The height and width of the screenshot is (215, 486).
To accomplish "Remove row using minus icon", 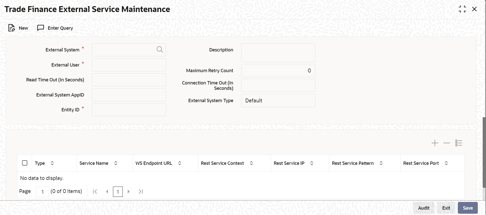I will click(x=447, y=143).
